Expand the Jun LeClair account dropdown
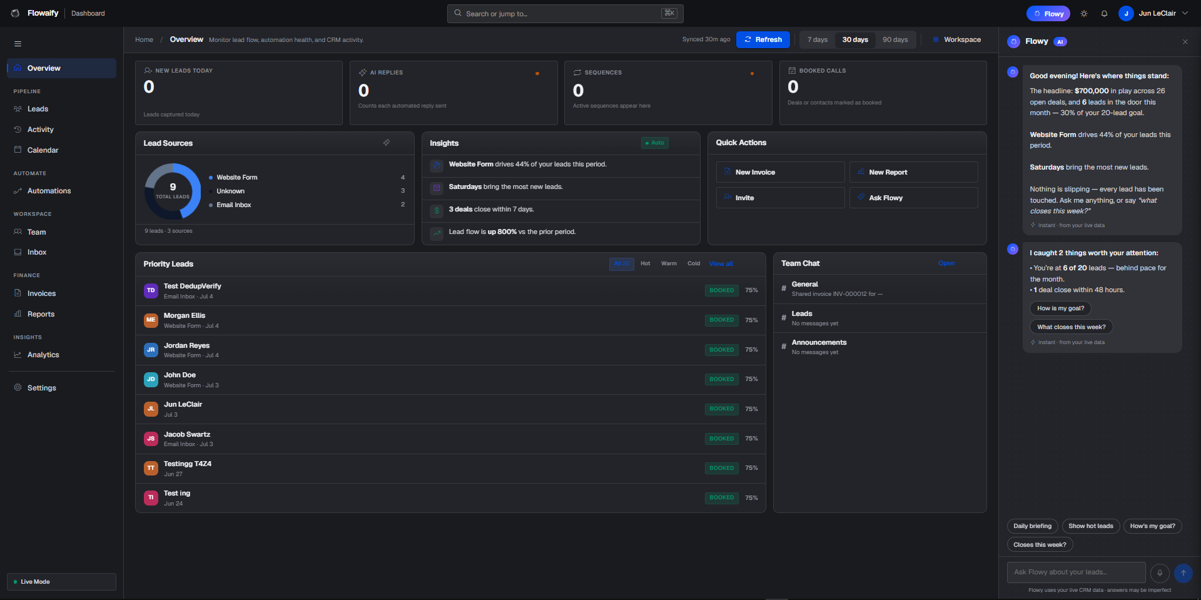1201x600 pixels. pyautogui.click(x=1185, y=13)
